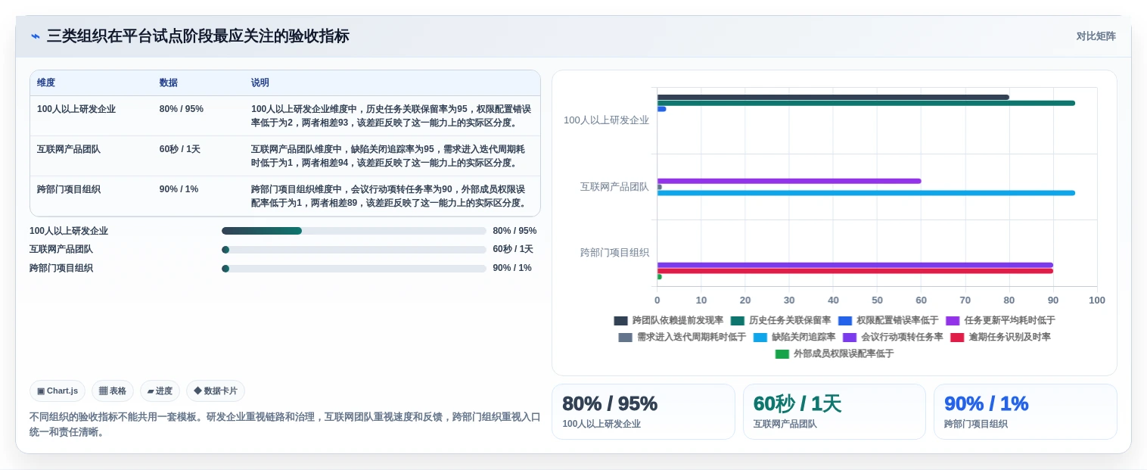
Task: Open the 60秒 / 1天 data card
Action: (835, 412)
